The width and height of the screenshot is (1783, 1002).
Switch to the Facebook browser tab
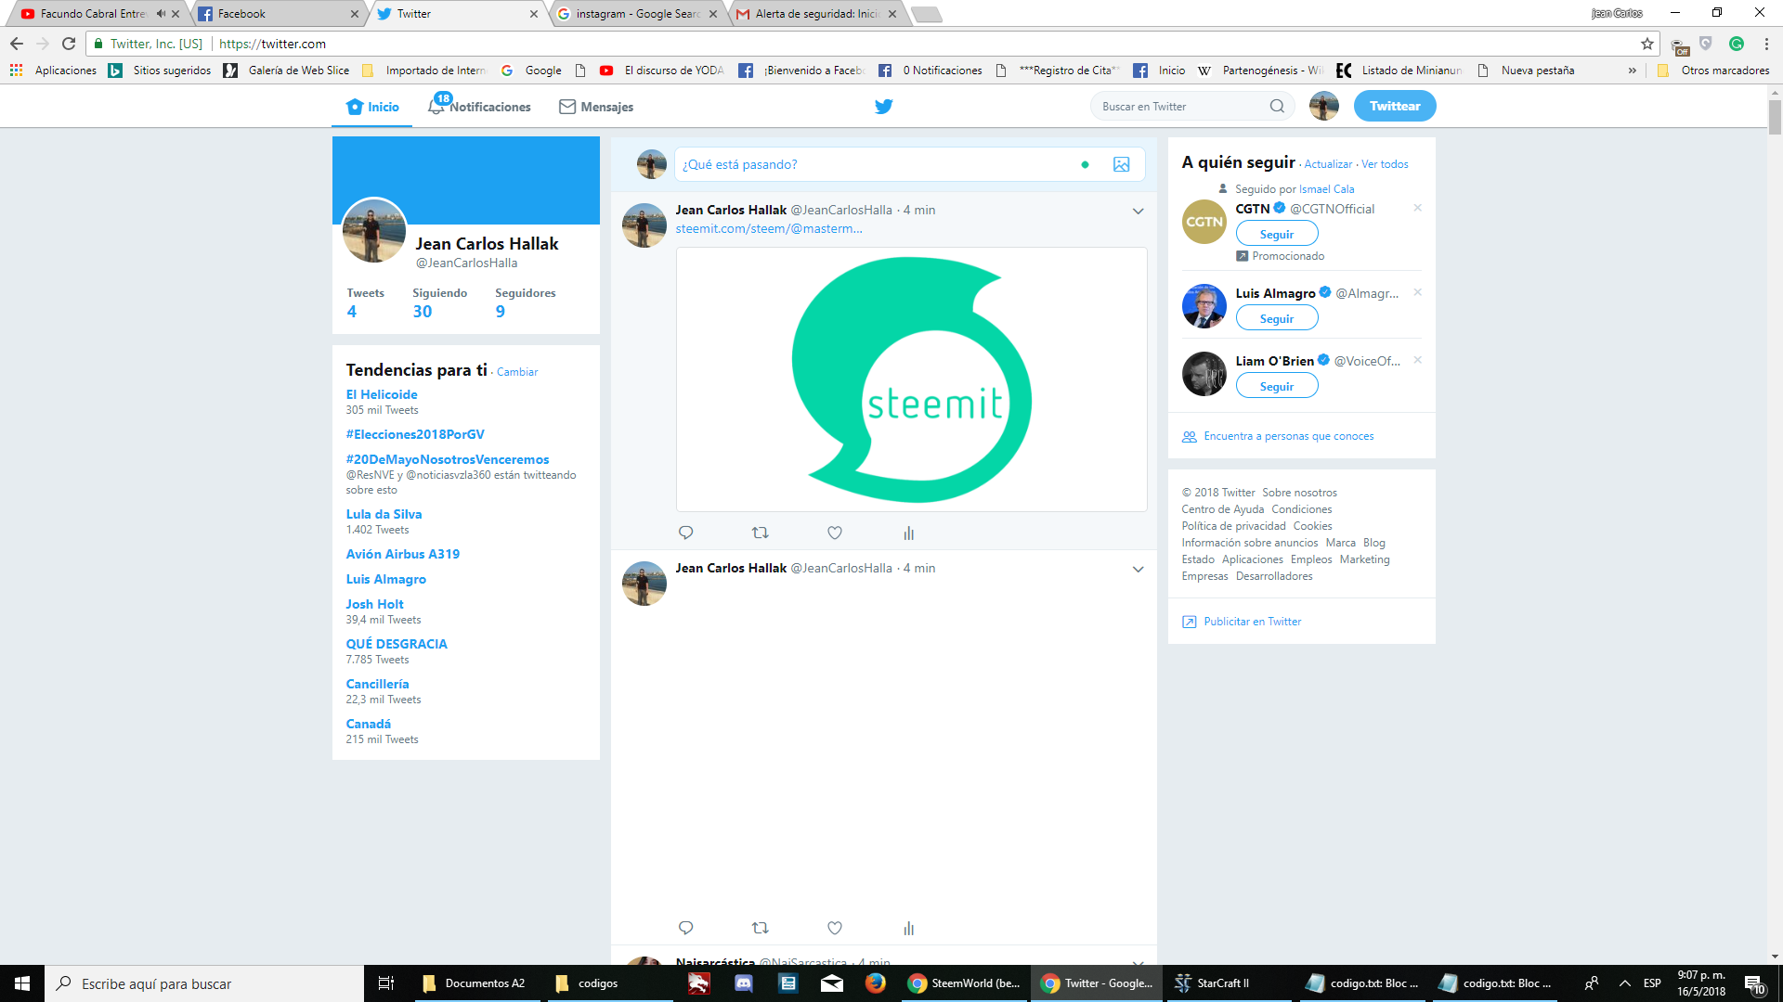tap(278, 14)
